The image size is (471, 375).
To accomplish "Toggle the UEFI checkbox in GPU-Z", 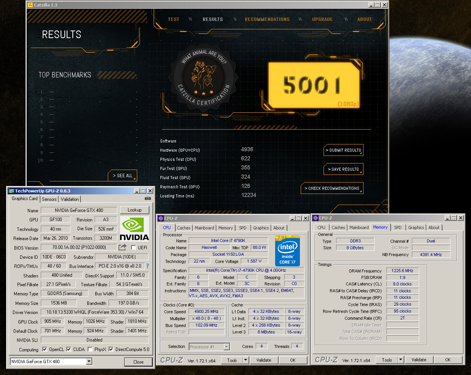I will point(133,247).
